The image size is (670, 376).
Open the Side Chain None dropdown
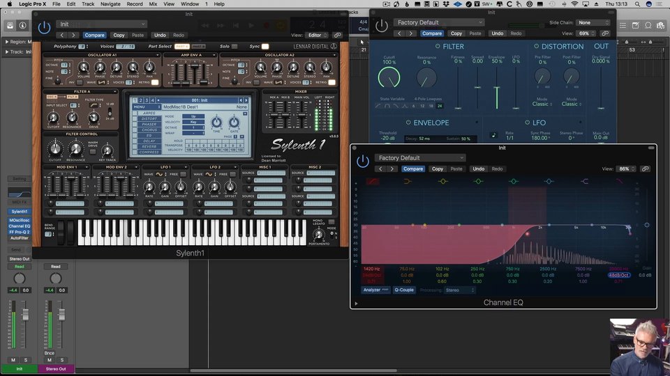click(593, 22)
